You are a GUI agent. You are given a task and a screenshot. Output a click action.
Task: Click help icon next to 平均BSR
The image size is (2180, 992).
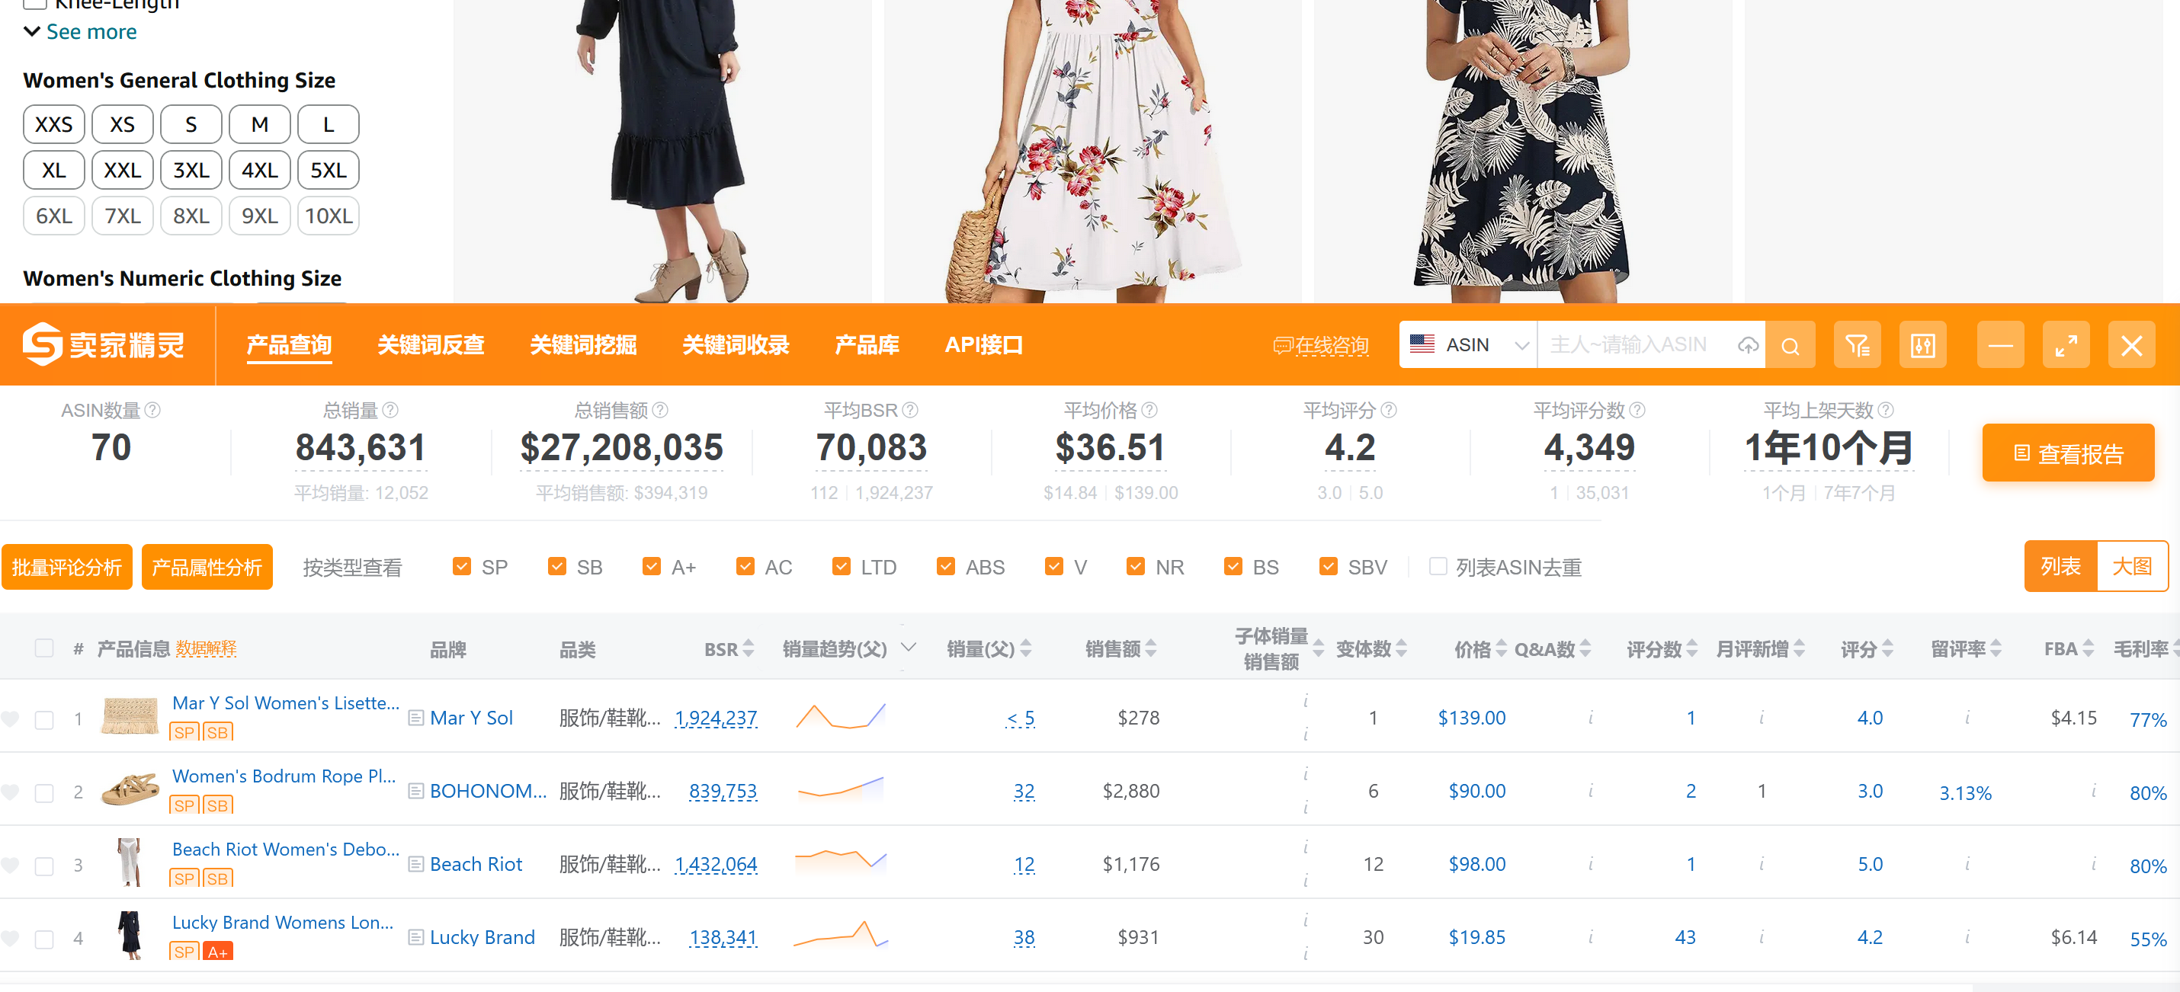pyautogui.click(x=910, y=410)
